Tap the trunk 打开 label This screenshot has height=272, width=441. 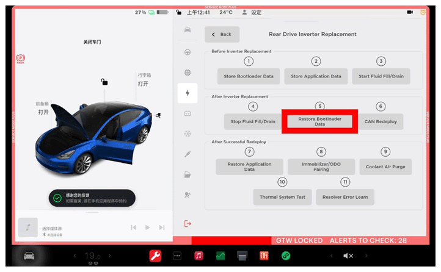point(143,84)
